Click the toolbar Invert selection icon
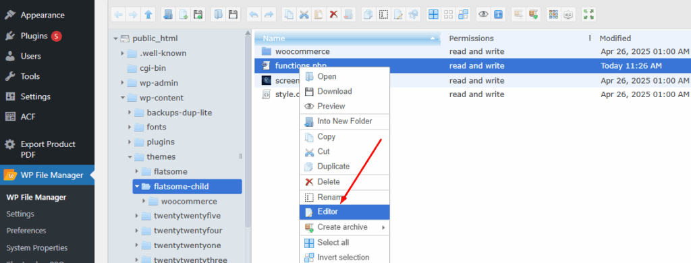691x263 pixels. [x=463, y=15]
